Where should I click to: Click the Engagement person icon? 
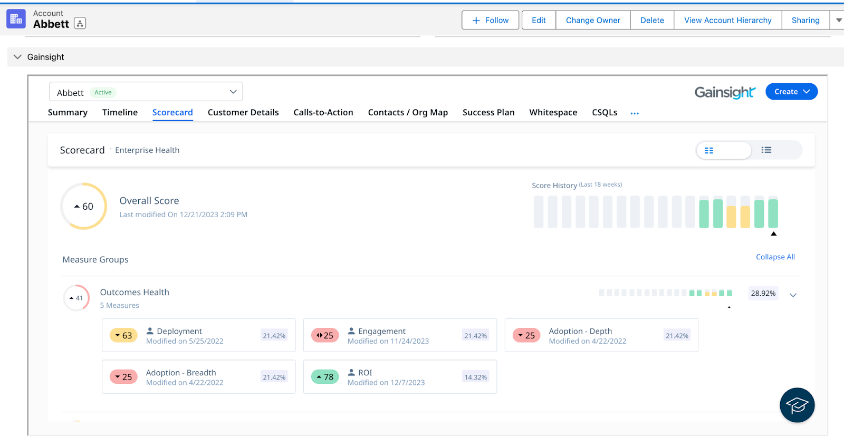(351, 331)
